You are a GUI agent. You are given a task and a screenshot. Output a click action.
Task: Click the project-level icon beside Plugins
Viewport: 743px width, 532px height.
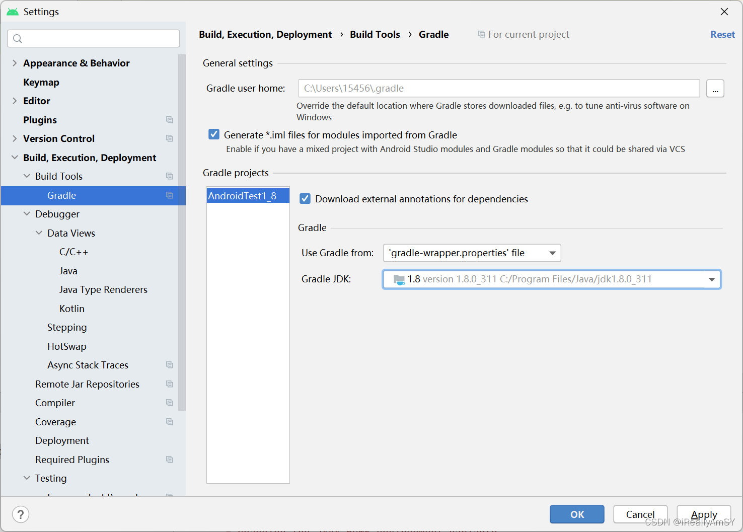pyautogui.click(x=170, y=120)
